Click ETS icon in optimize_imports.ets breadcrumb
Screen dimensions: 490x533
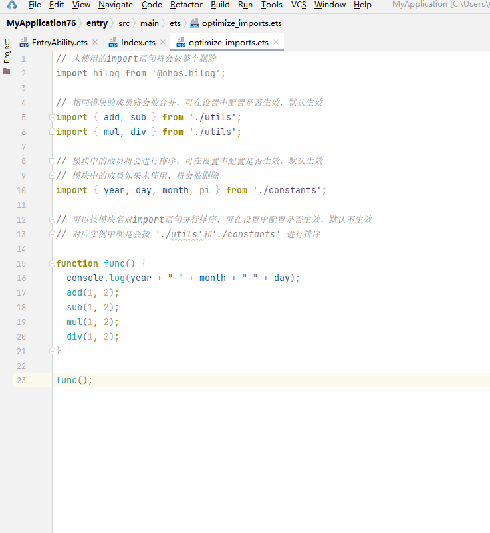195,23
